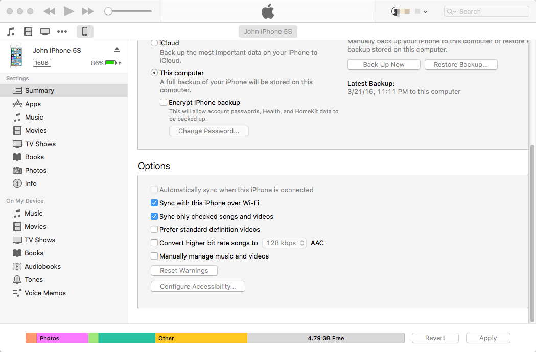The image size is (536, 352).
Task: Click the Fast Forward button
Action: [x=88, y=11]
